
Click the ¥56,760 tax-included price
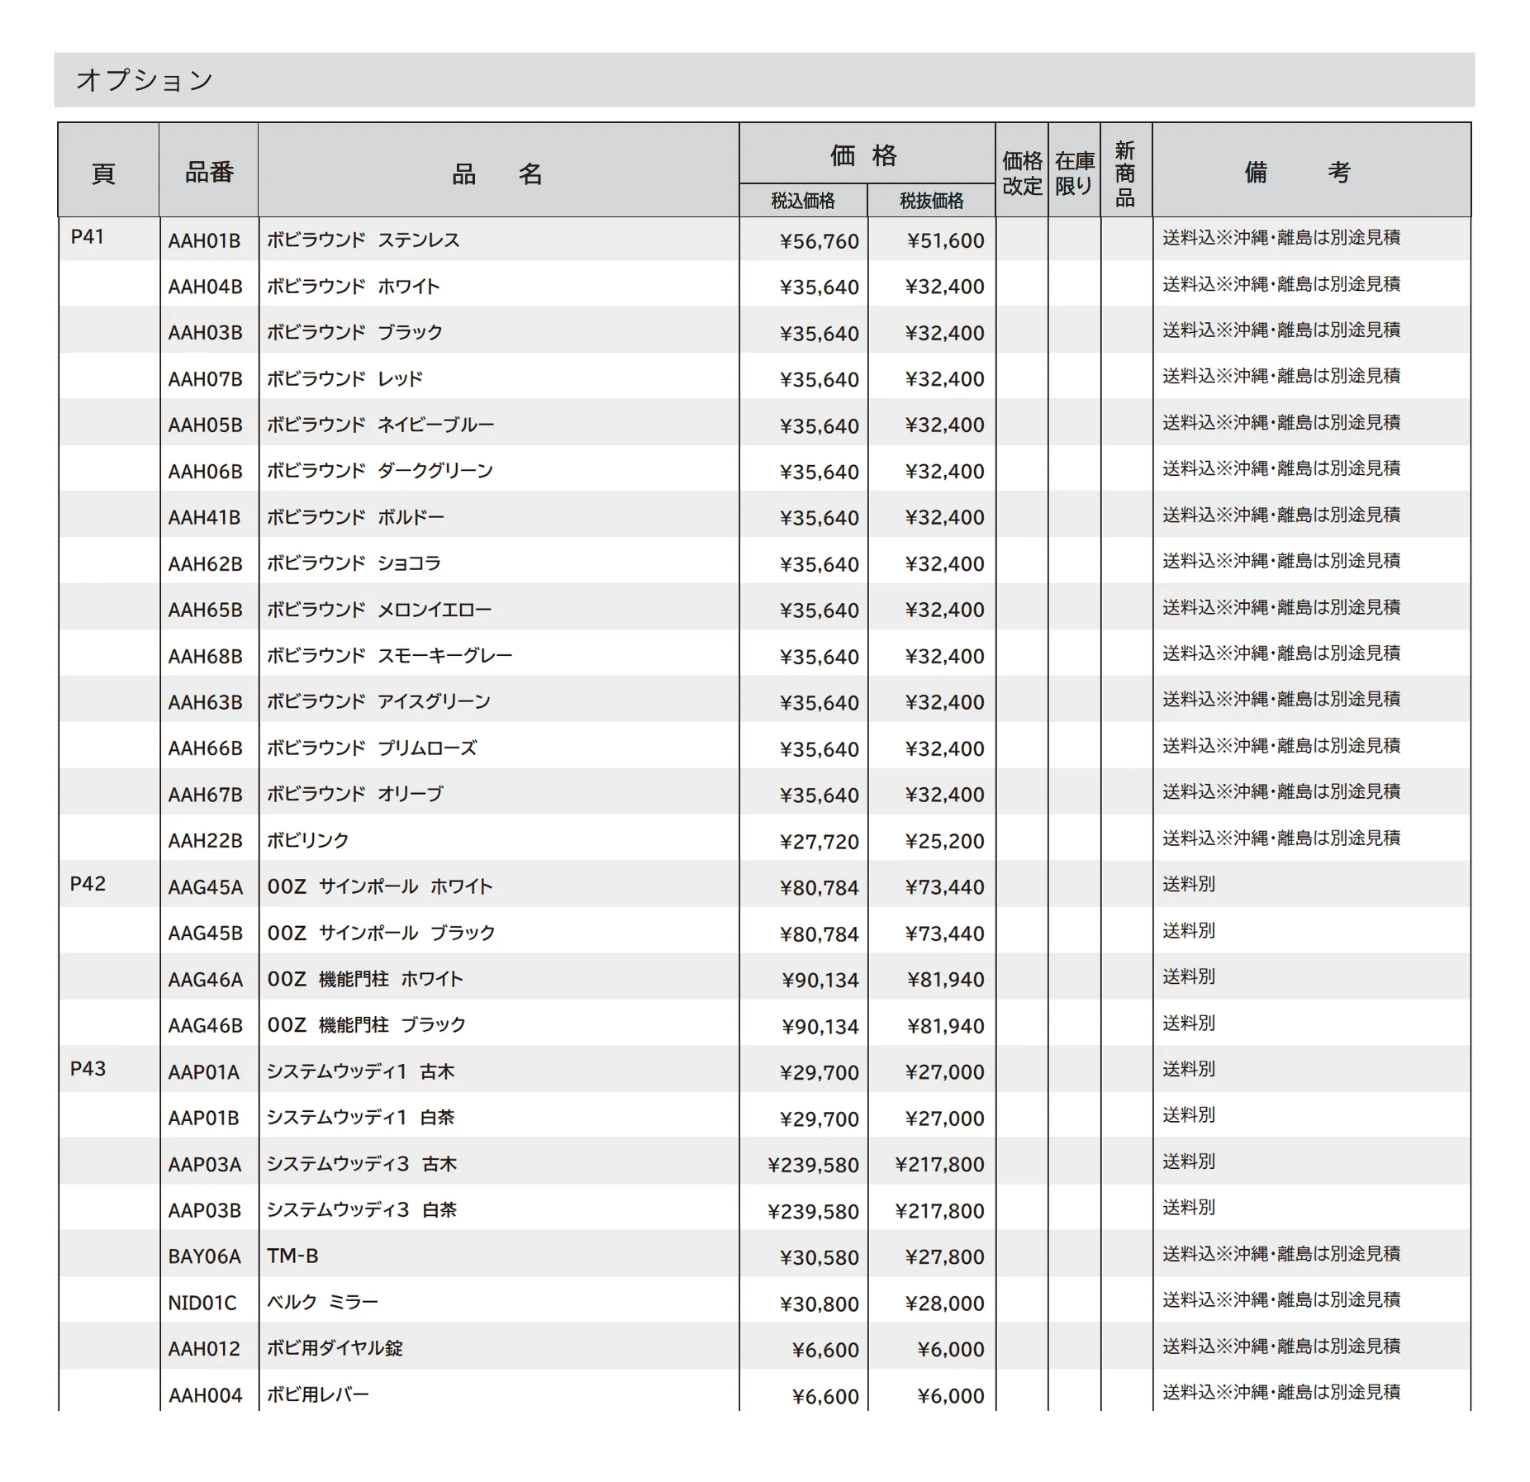tap(820, 241)
